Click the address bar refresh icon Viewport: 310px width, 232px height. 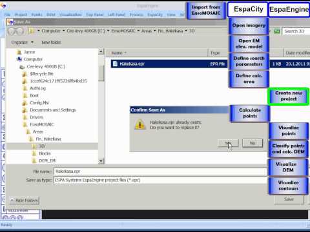tap(277, 32)
